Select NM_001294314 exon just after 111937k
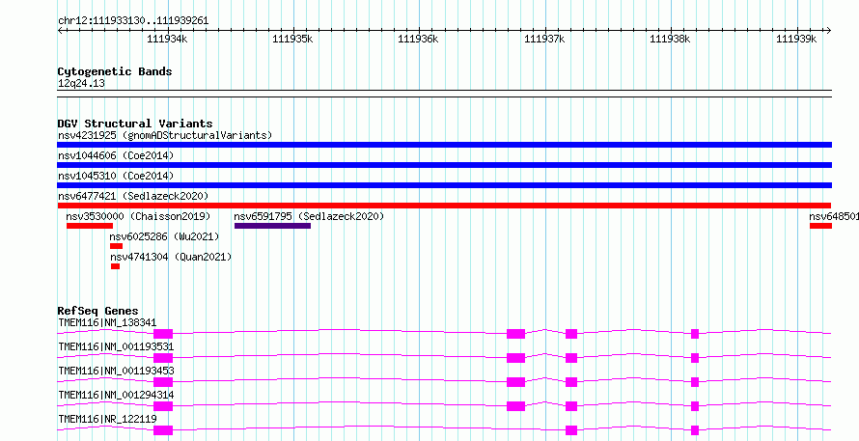The image size is (859, 441). click(x=571, y=406)
